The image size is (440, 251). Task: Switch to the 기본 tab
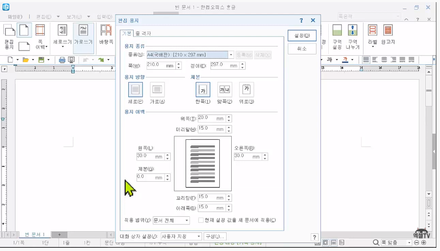[x=127, y=33]
